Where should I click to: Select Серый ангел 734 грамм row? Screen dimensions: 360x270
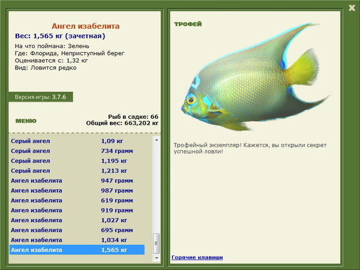pyautogui.click(x=77, y=151)
